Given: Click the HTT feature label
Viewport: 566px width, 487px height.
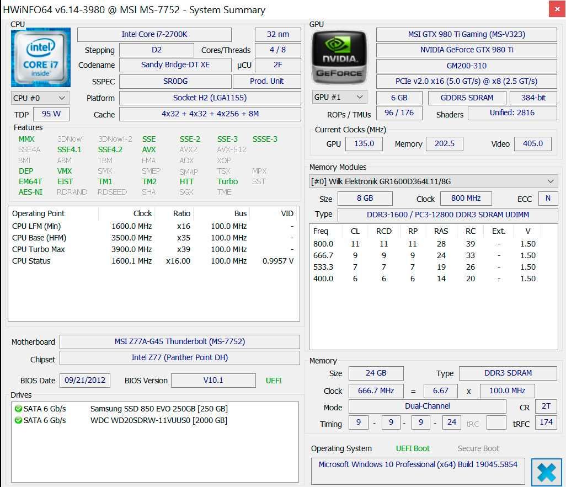Looking at the screenshot, I should click(186, 181).
